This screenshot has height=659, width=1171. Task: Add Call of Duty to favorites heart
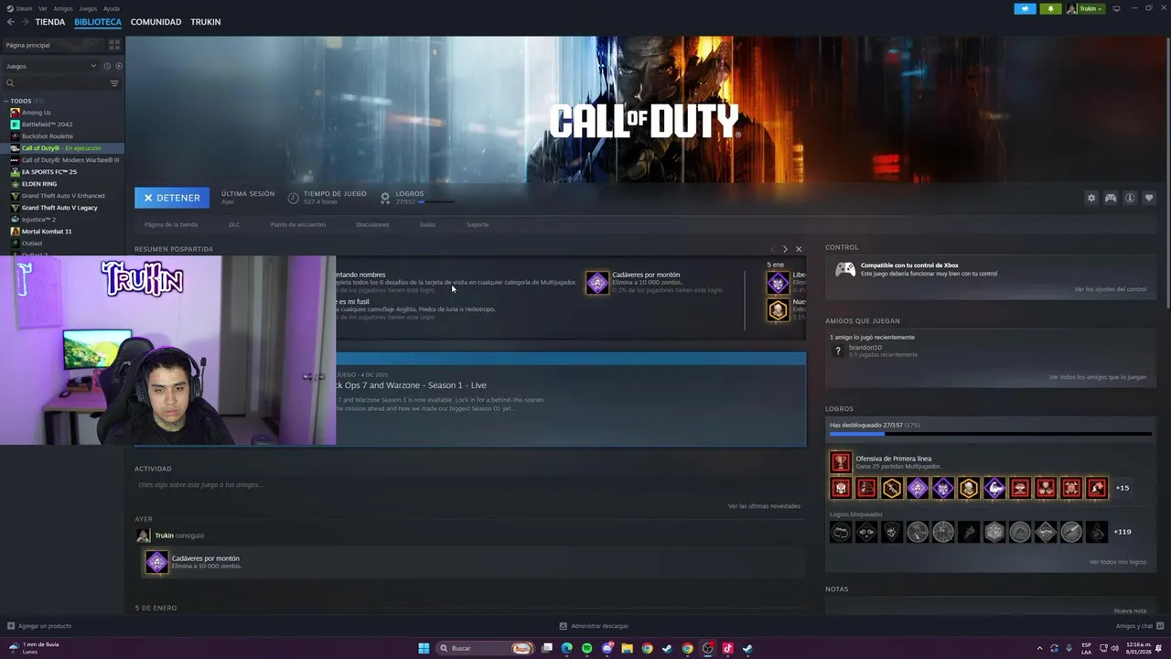click(x=1149, y=198)
